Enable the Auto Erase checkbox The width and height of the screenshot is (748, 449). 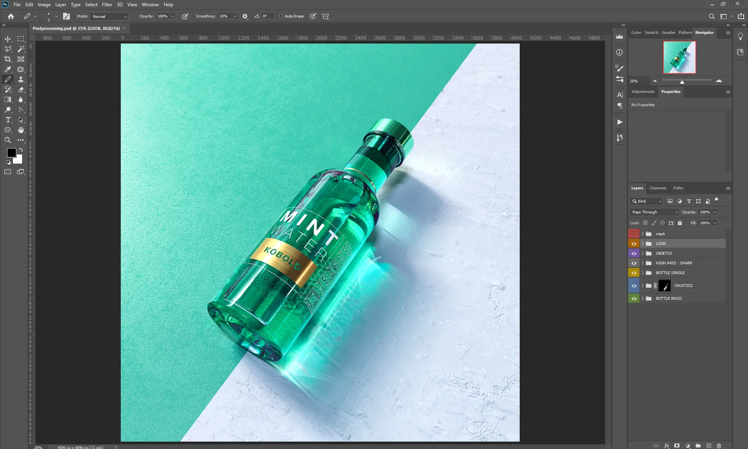click(281, 16)
